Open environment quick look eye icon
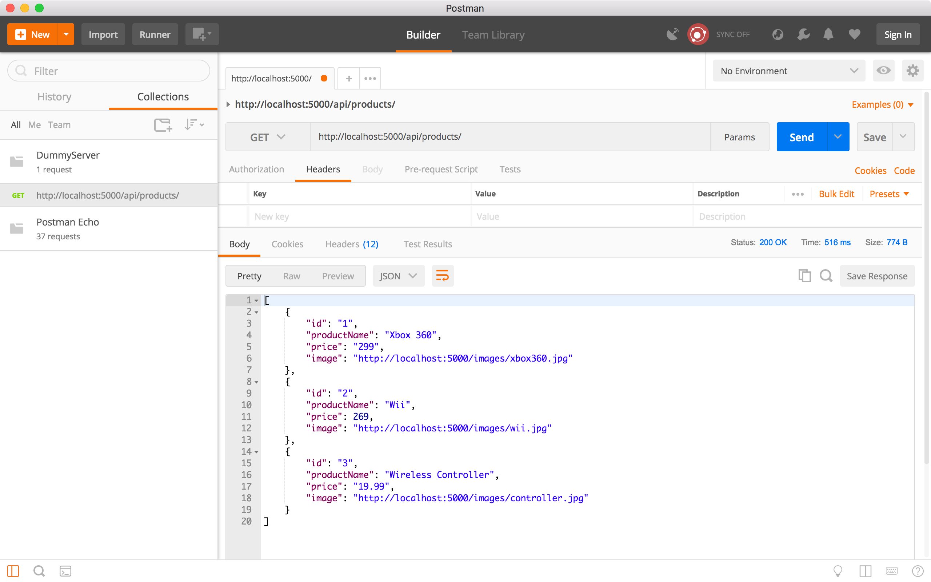The height and width of the screenshot is (582, 931). [x=883, y=71]
